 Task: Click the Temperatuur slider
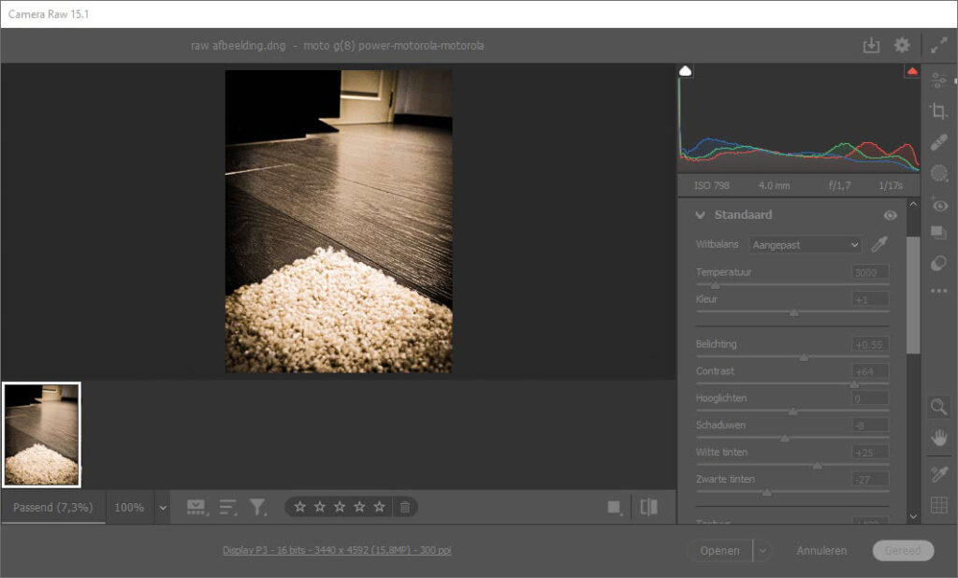click(792, 284)
